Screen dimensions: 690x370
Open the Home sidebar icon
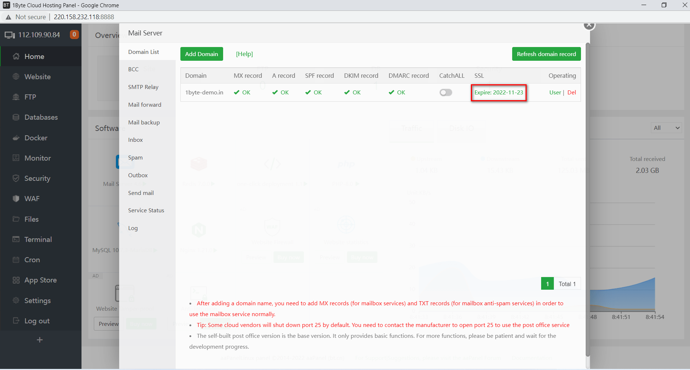[16, 56]
